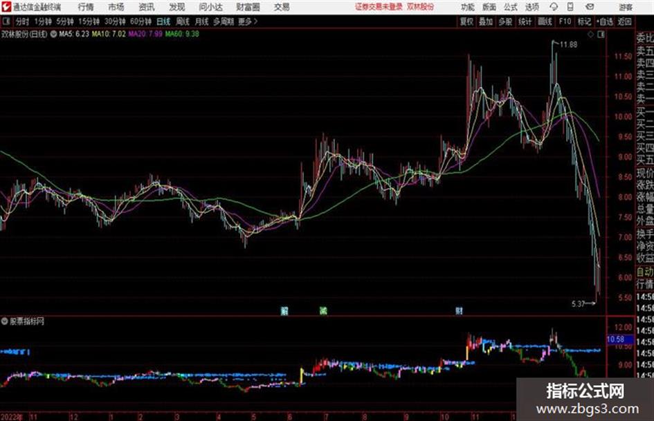
Task: Click the diamond icon at chart top right
Action: tap(590, 35)
